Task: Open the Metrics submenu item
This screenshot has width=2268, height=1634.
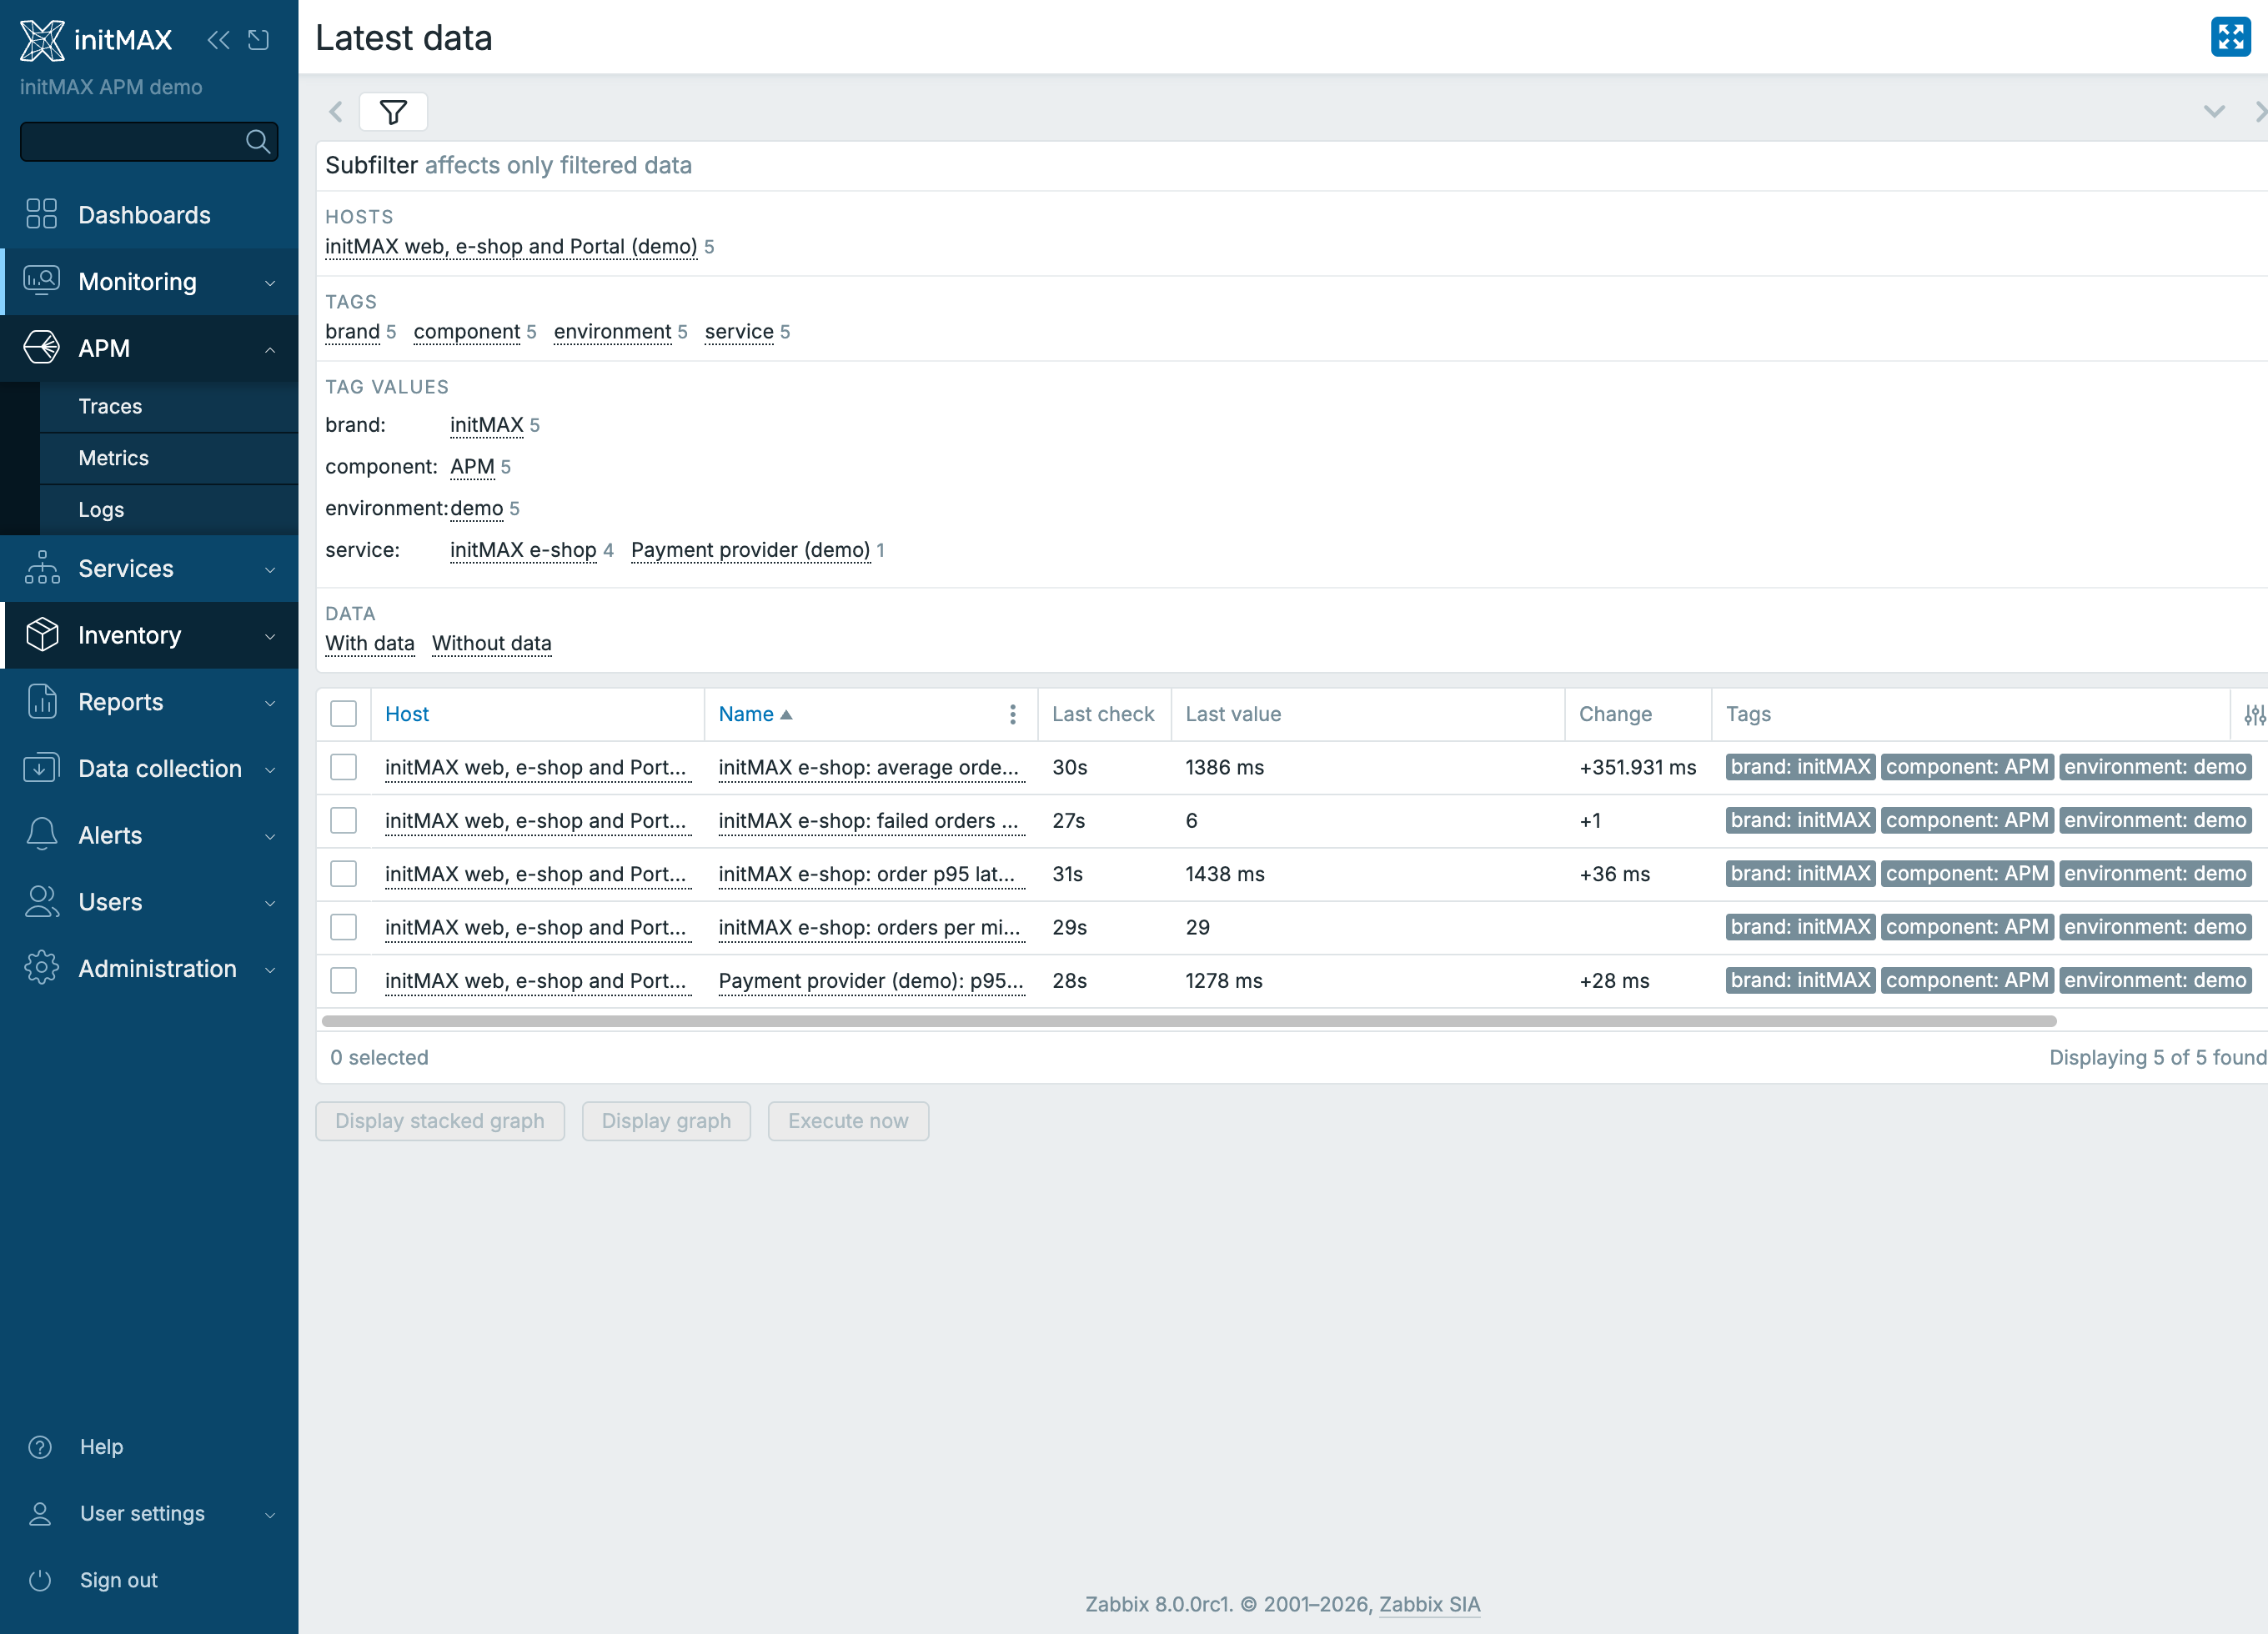Action: pos(169,458)
